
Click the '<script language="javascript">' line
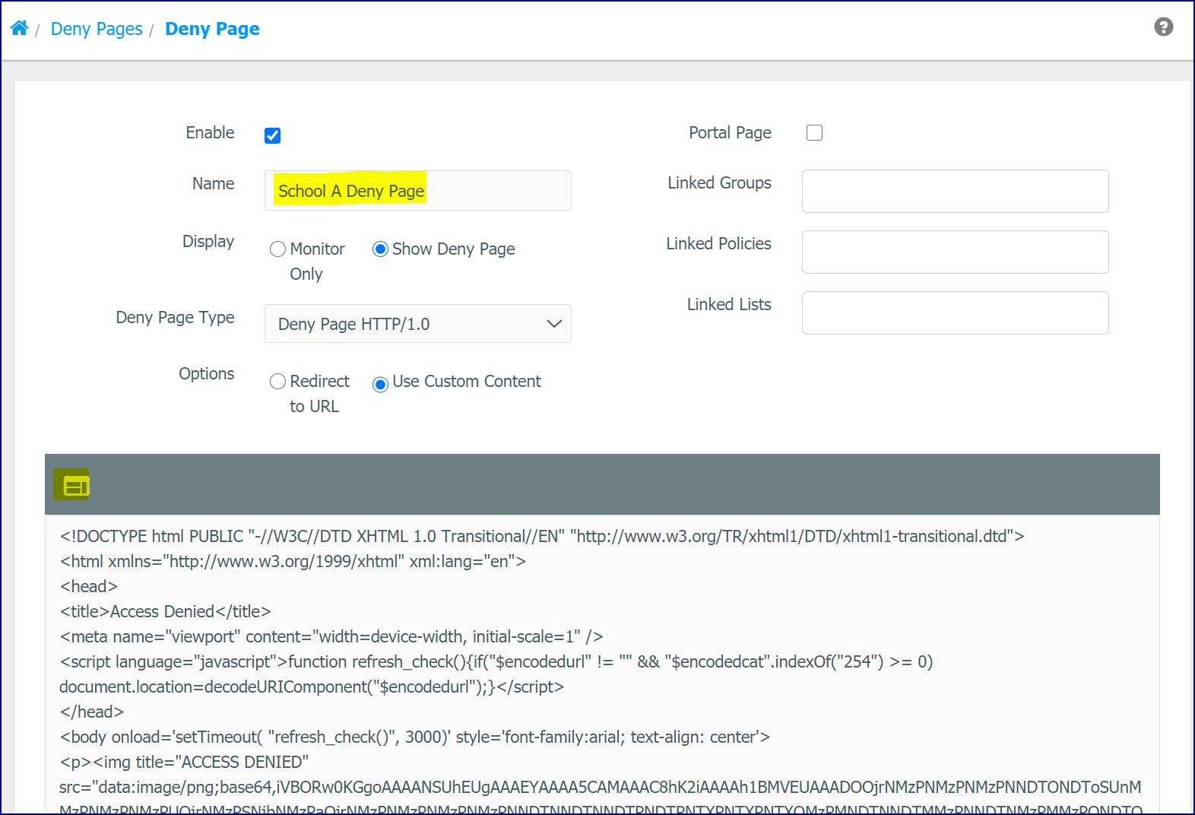tap(496, 661)
